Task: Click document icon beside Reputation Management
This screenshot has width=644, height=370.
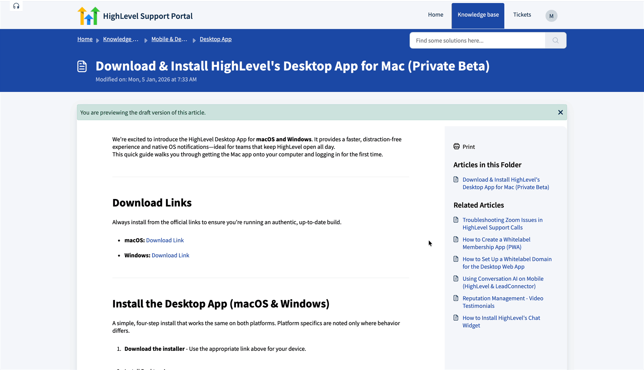Action: [456, 298]
